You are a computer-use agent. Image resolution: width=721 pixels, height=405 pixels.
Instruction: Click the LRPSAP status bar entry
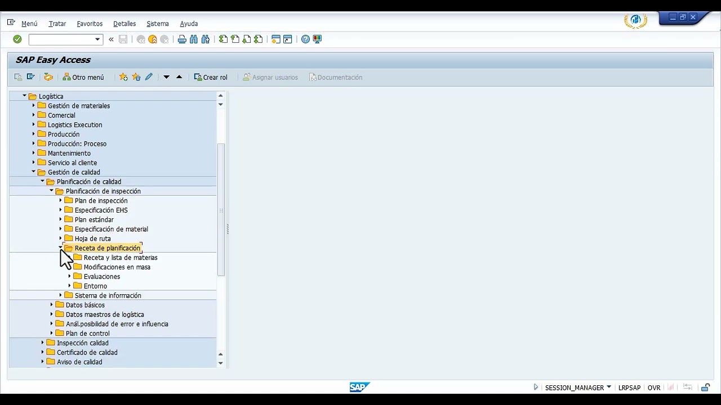[629, 388]
